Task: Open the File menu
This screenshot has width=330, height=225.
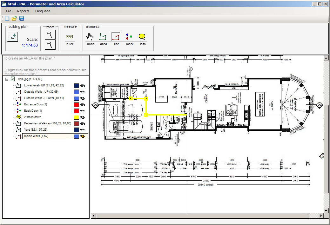Action: pyautogui.click(x=9, y=11)
